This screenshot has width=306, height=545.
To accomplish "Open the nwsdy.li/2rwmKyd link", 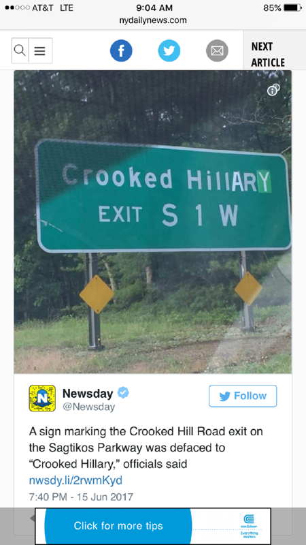I will pos(75,480).
